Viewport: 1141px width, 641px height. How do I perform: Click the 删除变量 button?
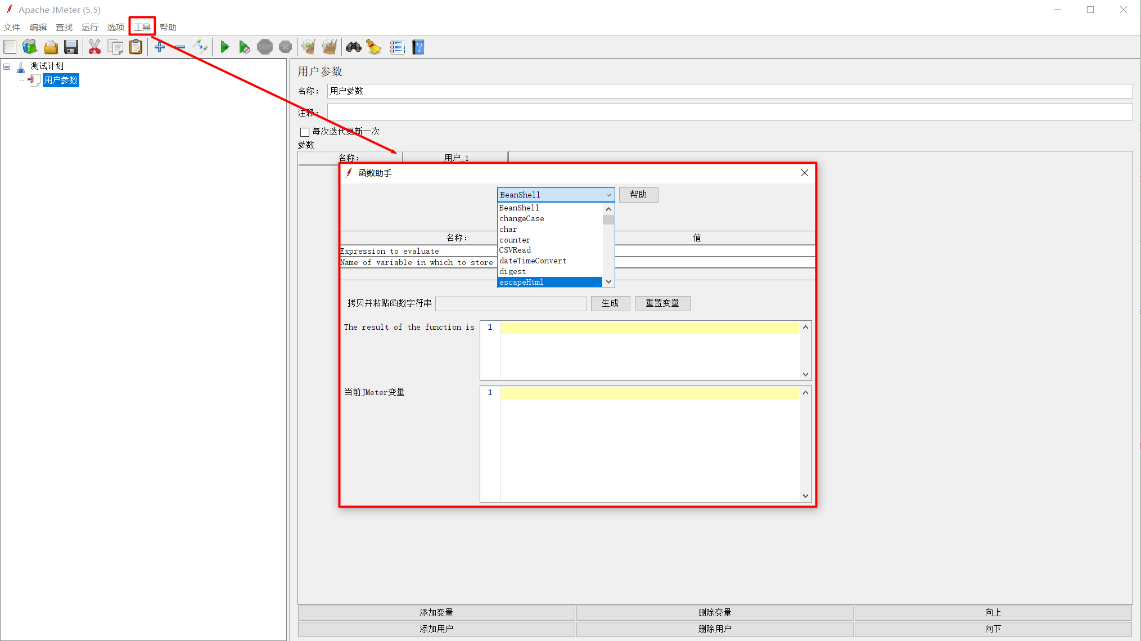(x=715, y=613)
